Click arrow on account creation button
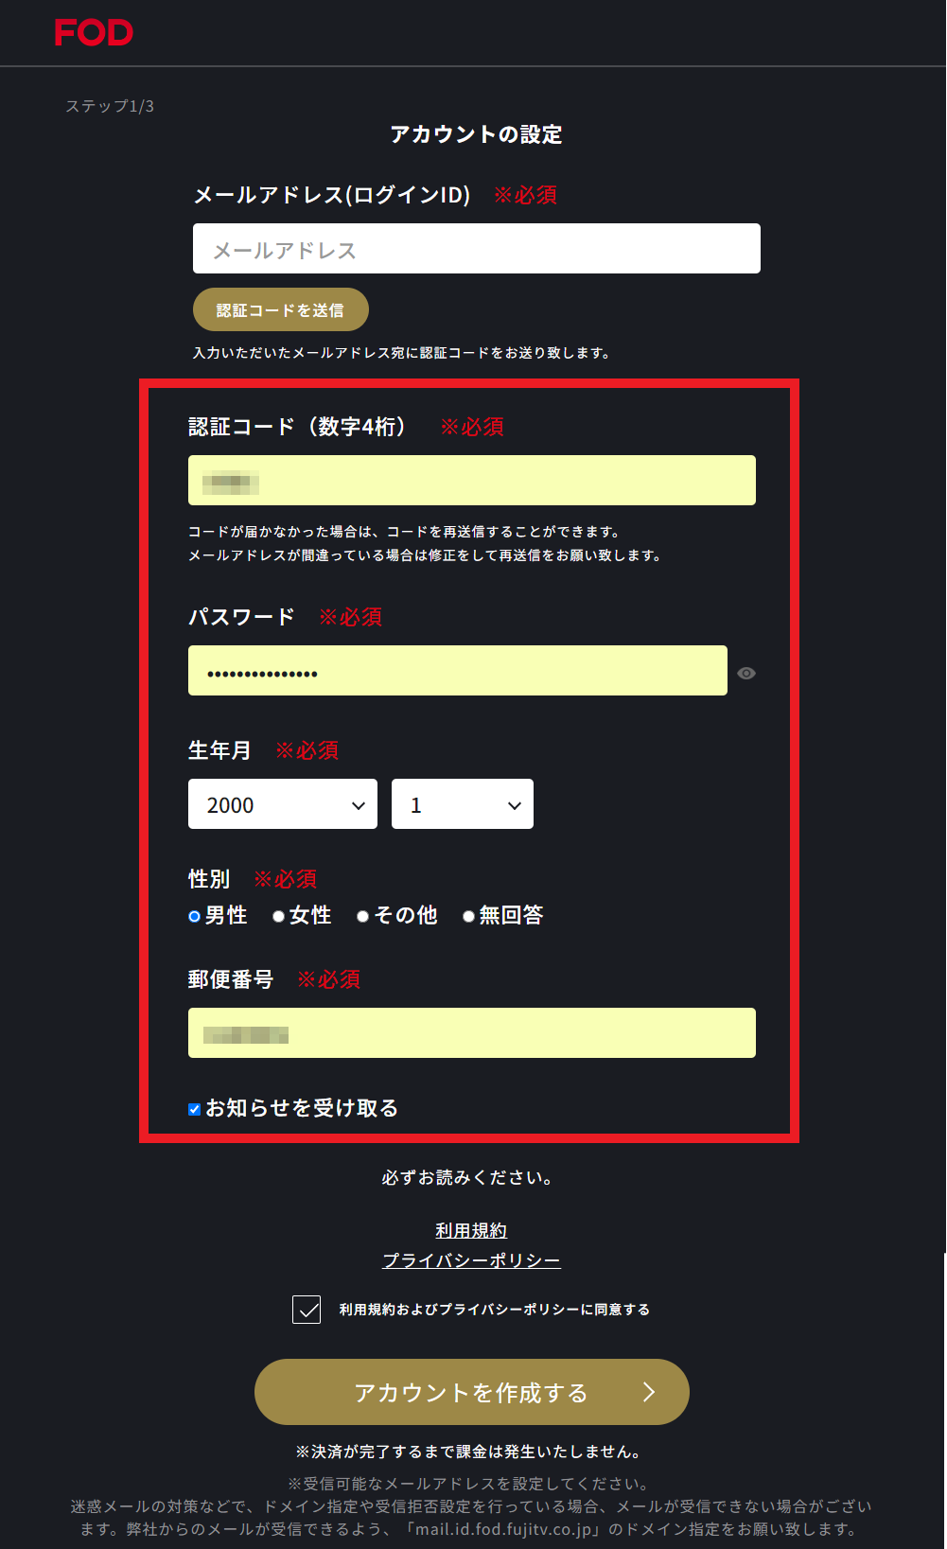 (649, 1391)
